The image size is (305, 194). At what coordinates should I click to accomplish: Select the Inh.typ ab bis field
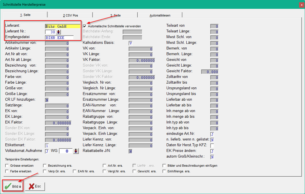click(x=214, y=129)
